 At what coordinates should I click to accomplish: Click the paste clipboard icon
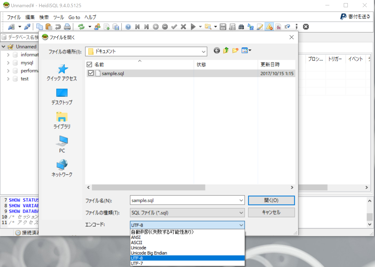(49, 27)
